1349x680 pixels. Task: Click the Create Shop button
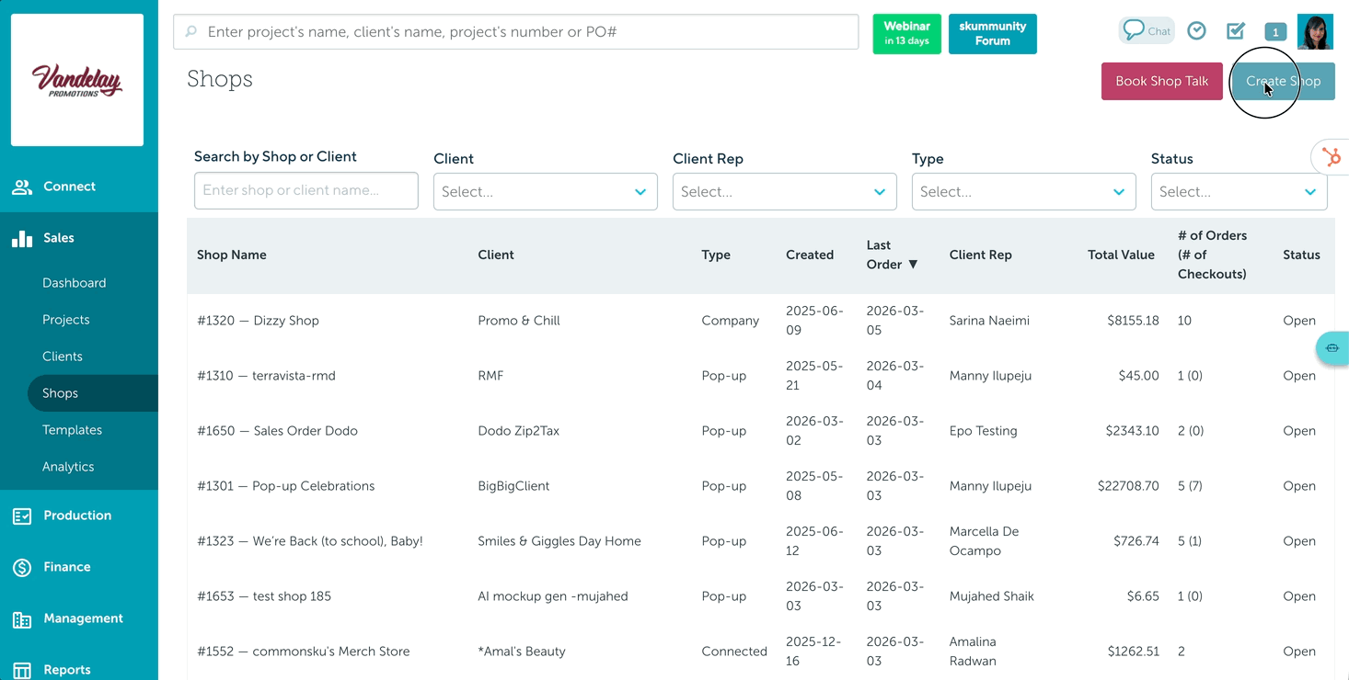(x=1283, y=81)
